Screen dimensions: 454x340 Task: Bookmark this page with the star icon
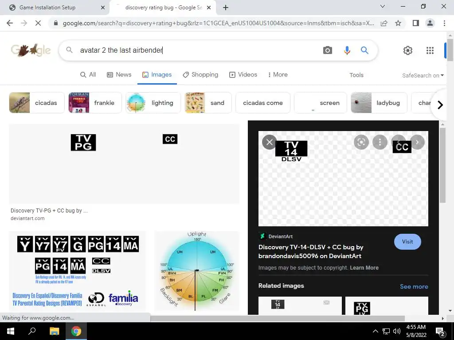(398, 23)
